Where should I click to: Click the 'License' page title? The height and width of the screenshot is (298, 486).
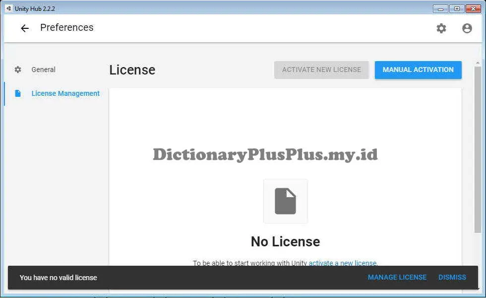[x=132, y=70]
